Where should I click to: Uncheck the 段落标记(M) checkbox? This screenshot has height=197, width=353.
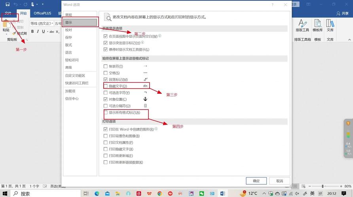click(x=105, y=80)
